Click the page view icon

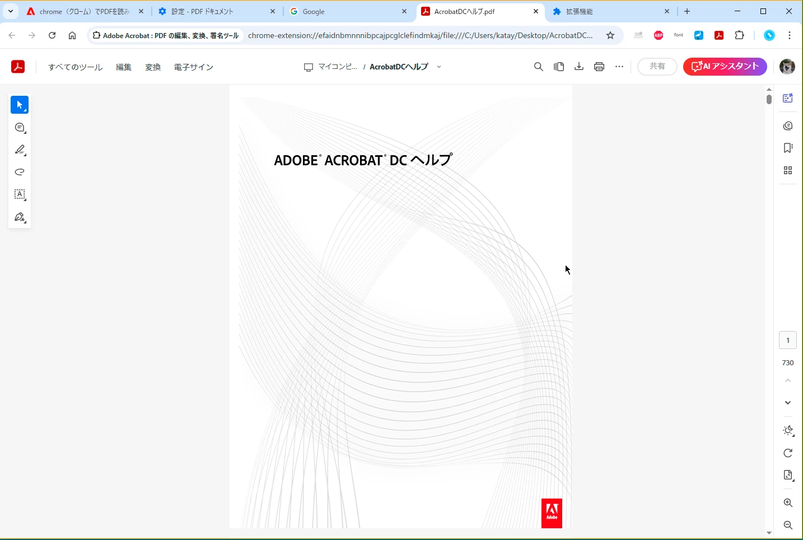click(x=559, y=67)
